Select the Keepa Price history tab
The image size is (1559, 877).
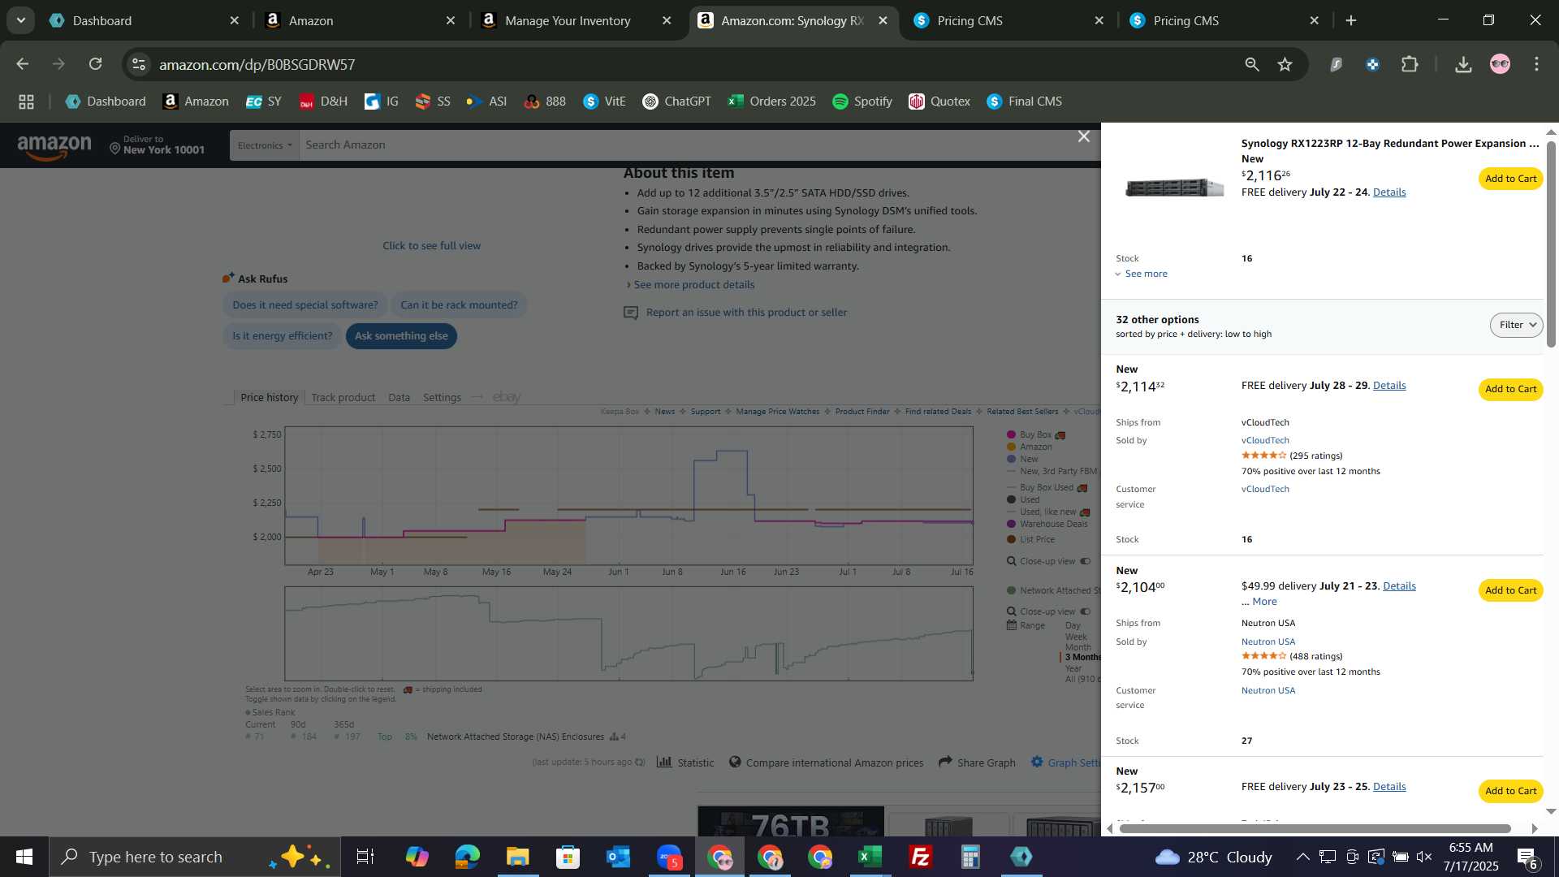pos(269,398)
